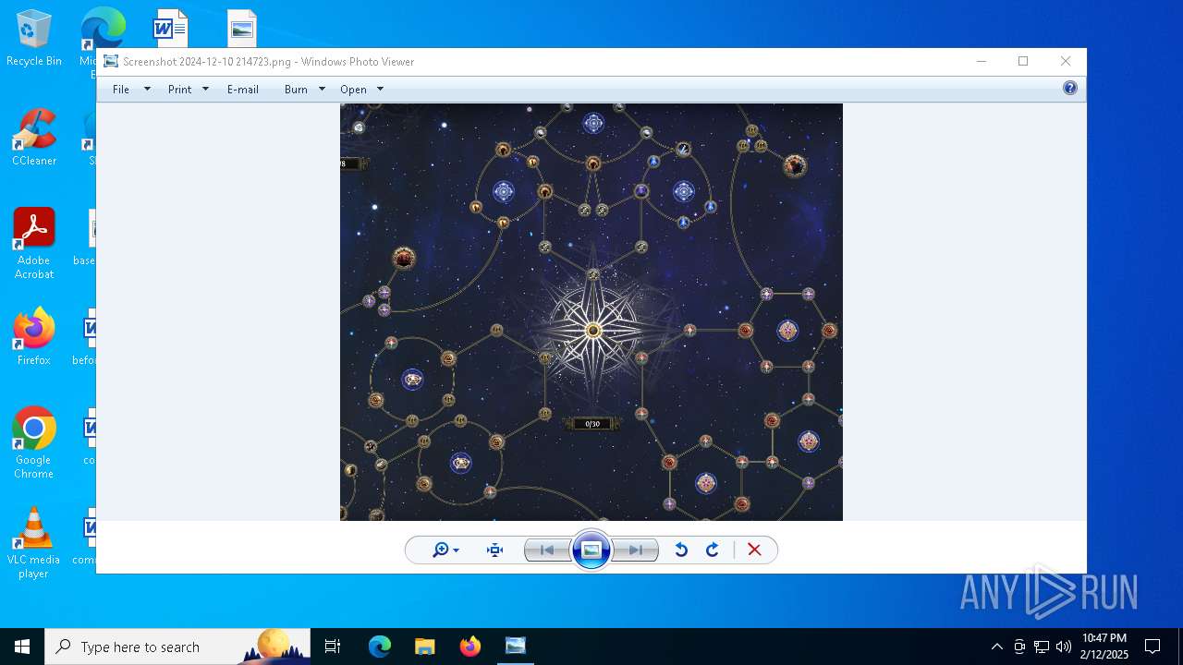
Task: Click the Photo Viewer title bar icon
Action: point(111,62)
